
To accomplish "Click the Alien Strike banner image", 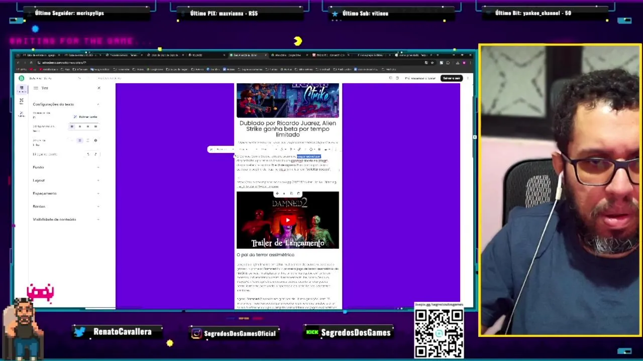I will [288, 100].
